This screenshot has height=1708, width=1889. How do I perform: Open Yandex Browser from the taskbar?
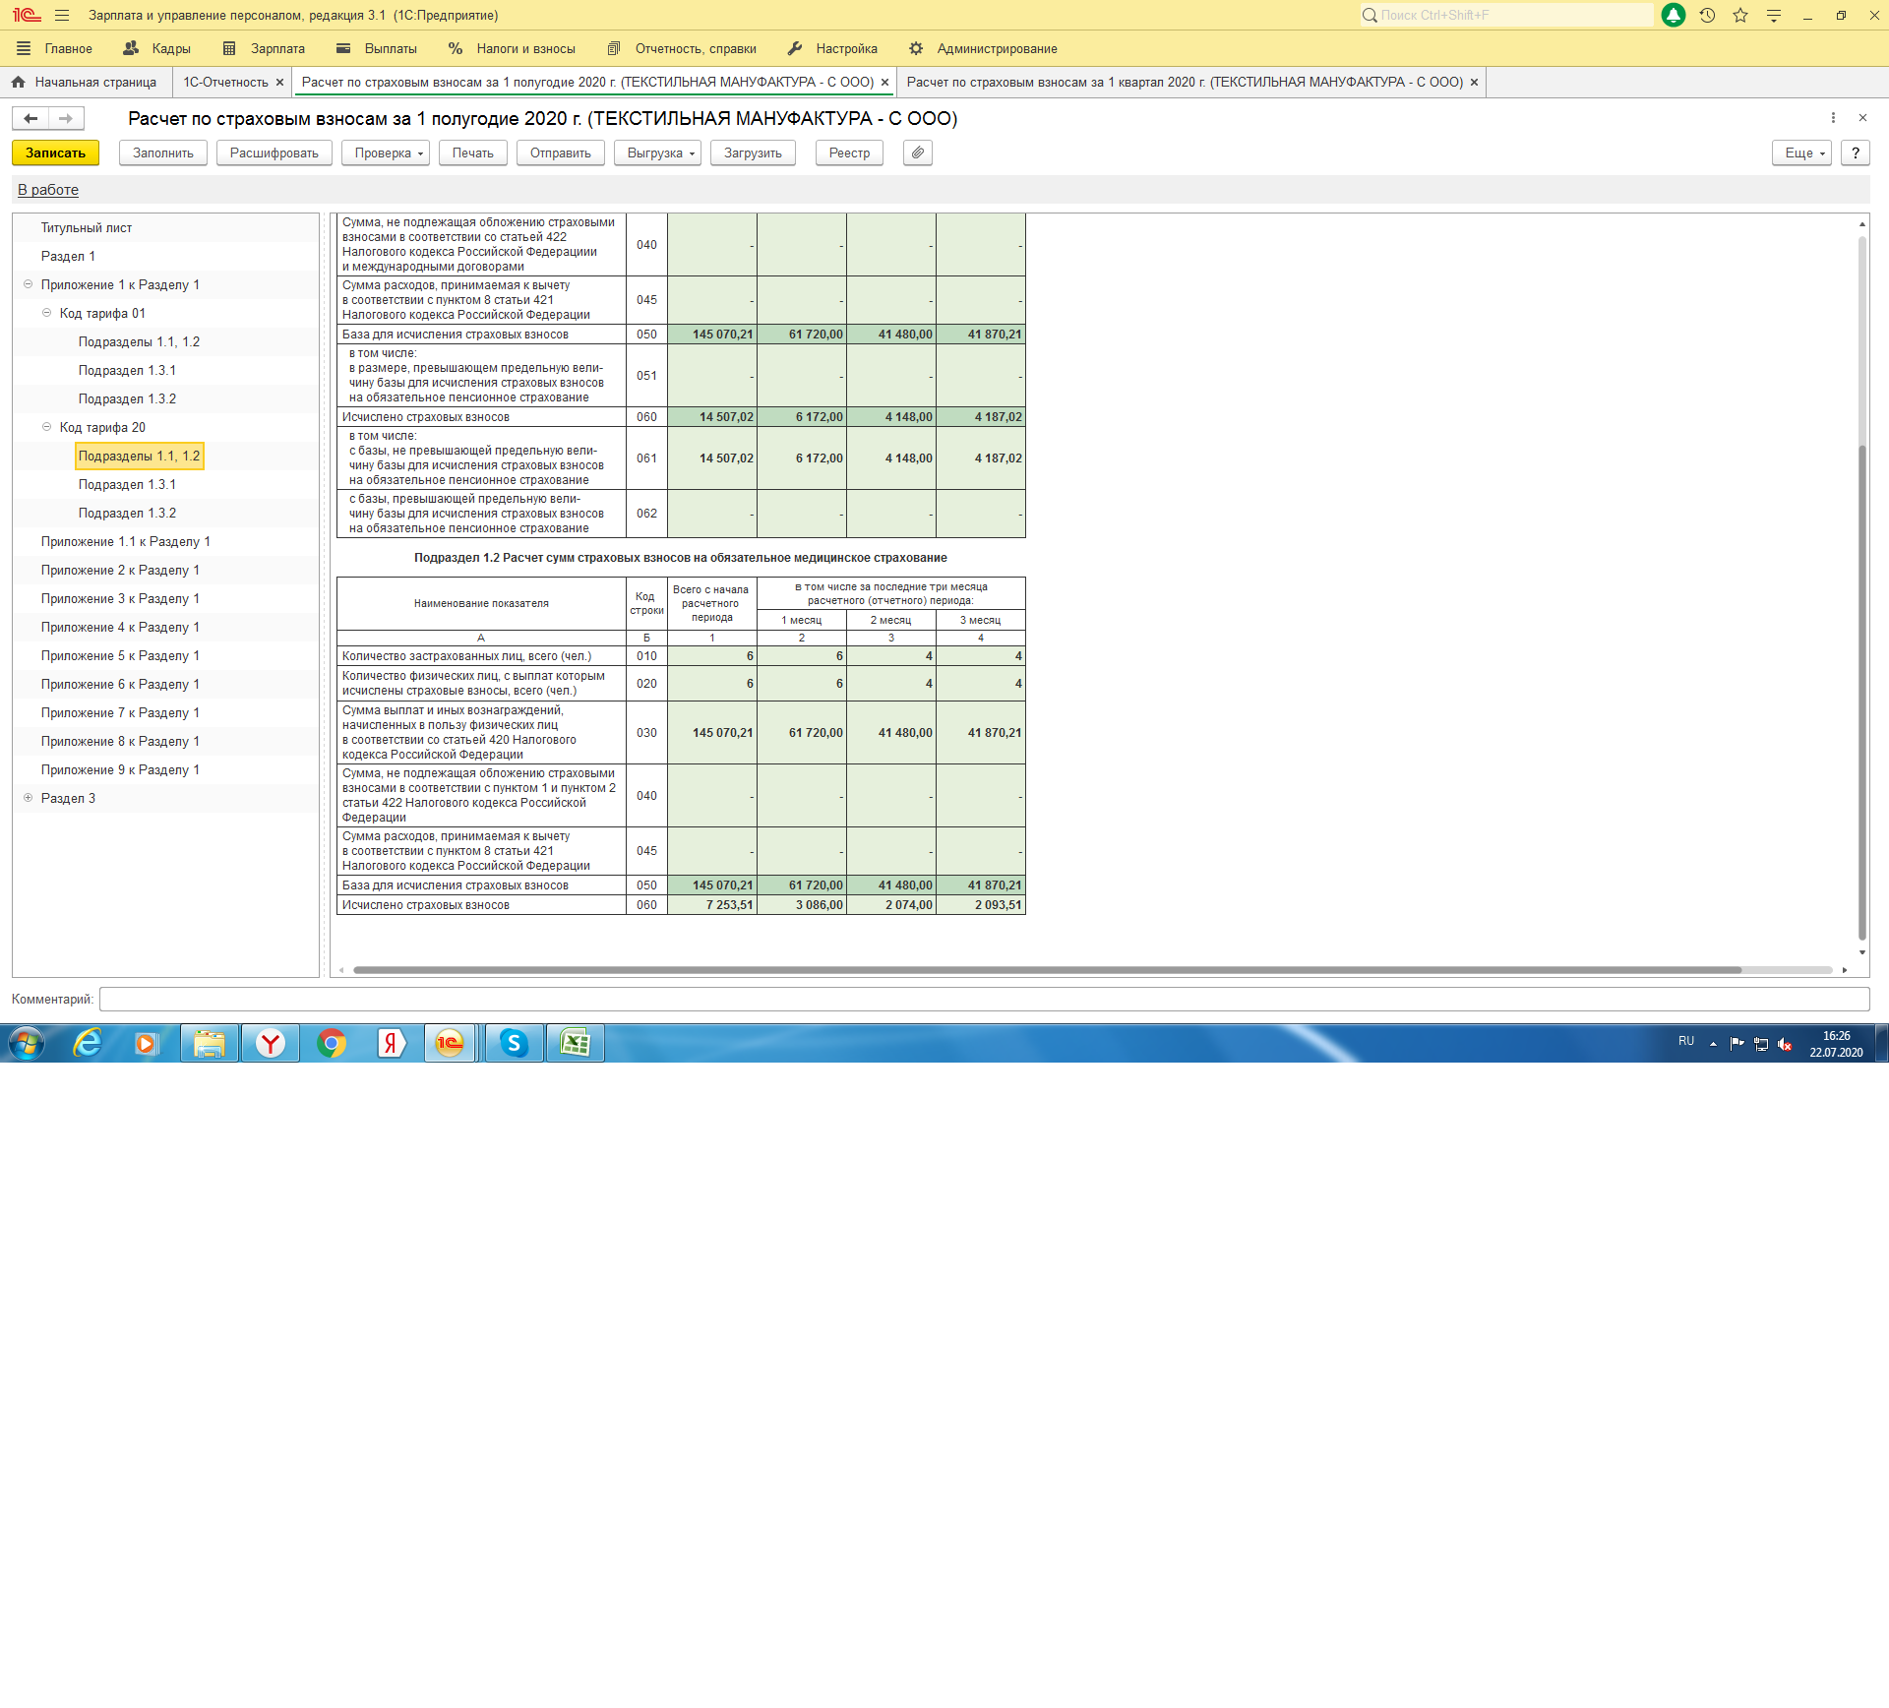(x=271, y=1043)
